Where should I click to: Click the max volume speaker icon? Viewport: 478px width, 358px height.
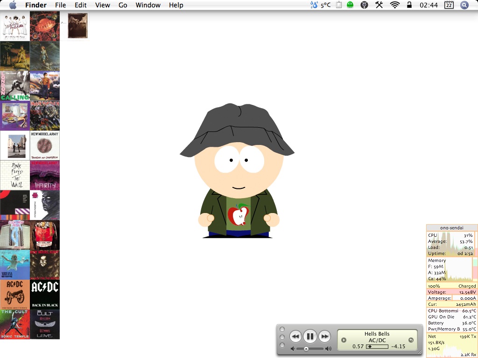328,349
